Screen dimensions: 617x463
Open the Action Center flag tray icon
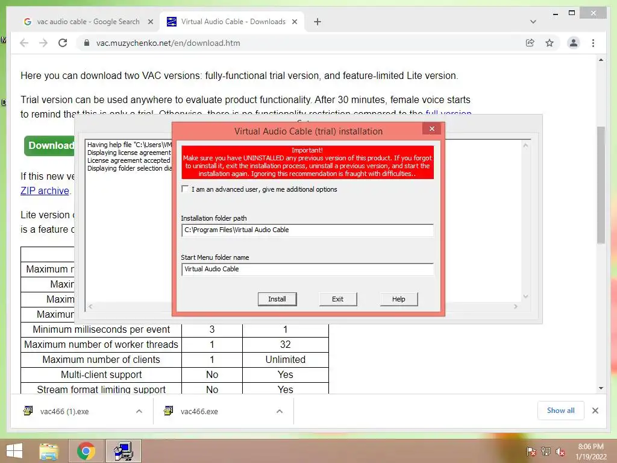531,452
